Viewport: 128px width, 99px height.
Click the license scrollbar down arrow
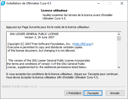click(119, 67)
